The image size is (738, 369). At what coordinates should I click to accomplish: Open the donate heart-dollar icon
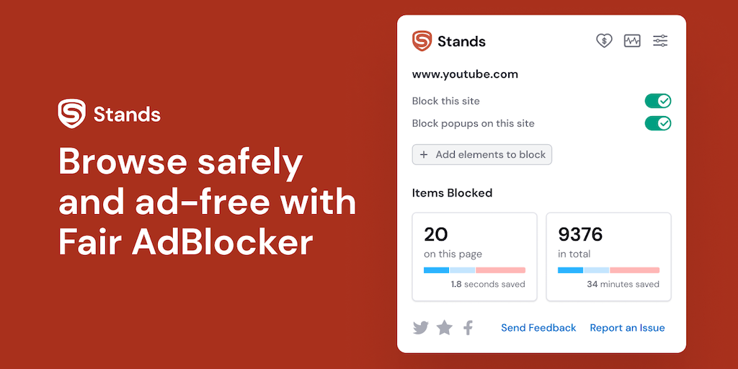pos(604,41)
